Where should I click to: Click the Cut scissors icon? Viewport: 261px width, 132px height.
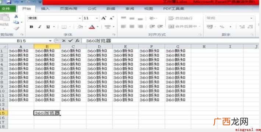[x=16, y=16]
